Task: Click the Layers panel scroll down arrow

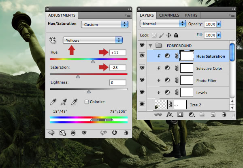Action: (232, 108)
